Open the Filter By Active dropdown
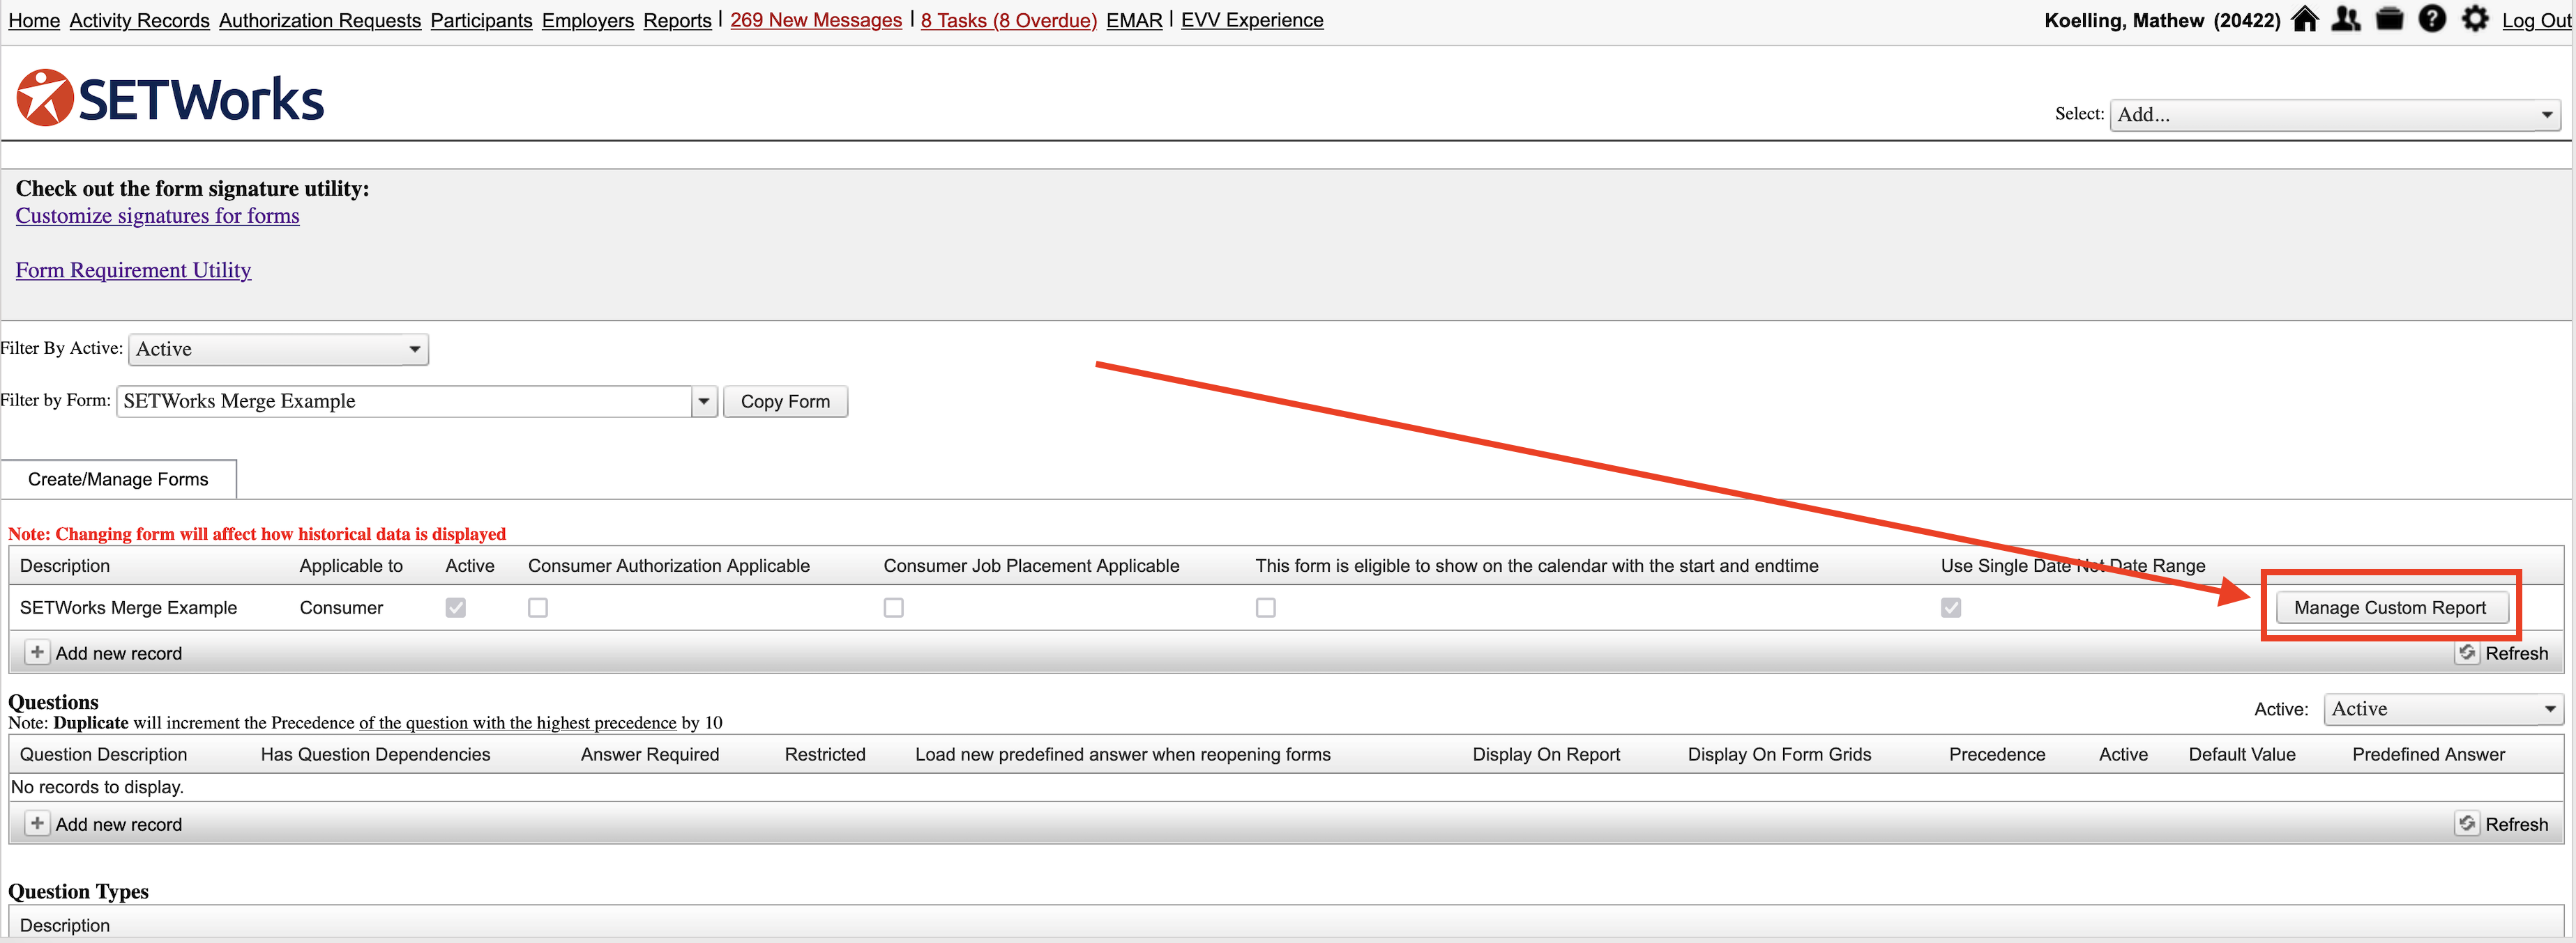Image resolution: width=2576 pixels, height=943 pixels. tap(279, 350)
